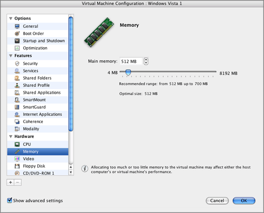Screen dimensions: 264x213
Task: Open Shared Profile settings
Action: pyautogui.click(x=38, y=85)
